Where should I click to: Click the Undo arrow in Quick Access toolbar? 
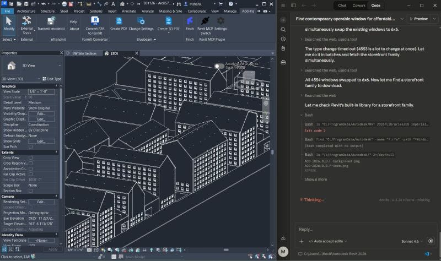[44, 4]
